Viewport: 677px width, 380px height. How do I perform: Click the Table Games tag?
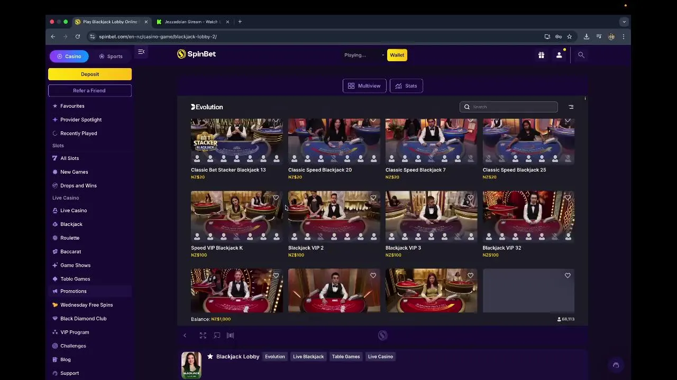tap(346, 357)
